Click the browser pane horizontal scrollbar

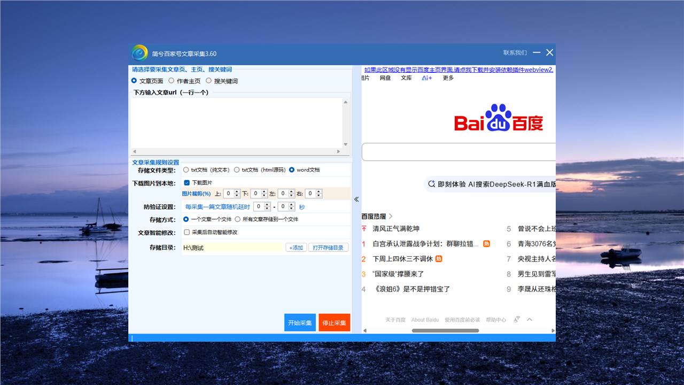pos(445,330)
